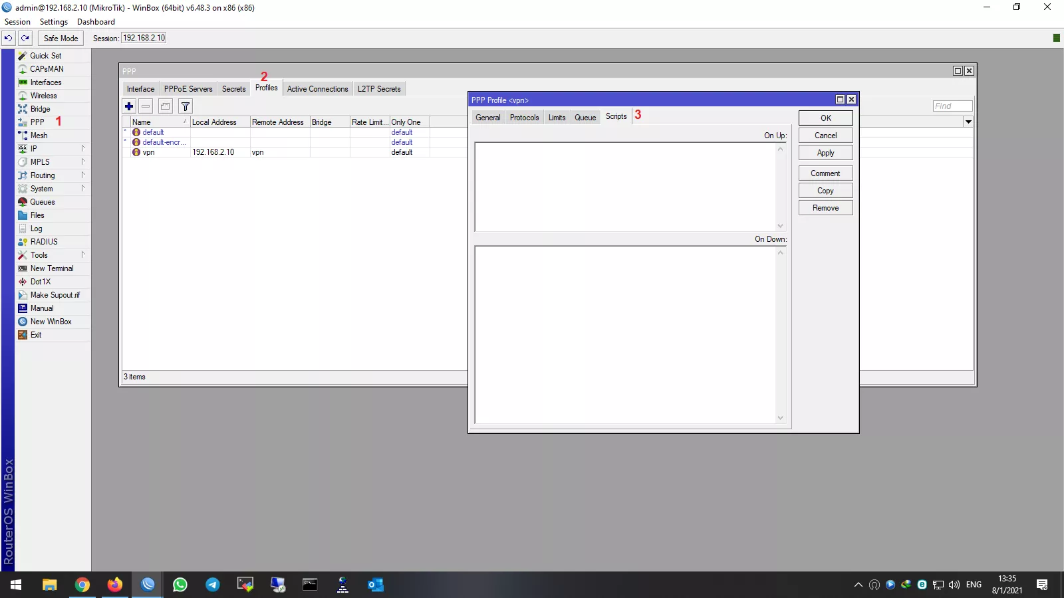Click the Find search field in PPP window
1064x598 pixels.
952,106
